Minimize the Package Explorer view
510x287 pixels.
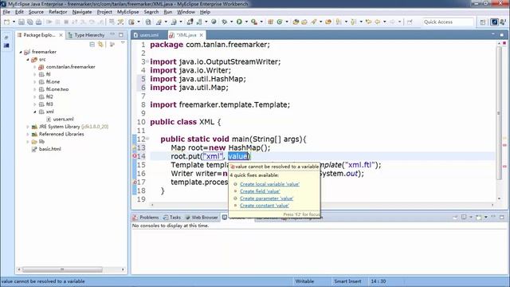[112, 34]
